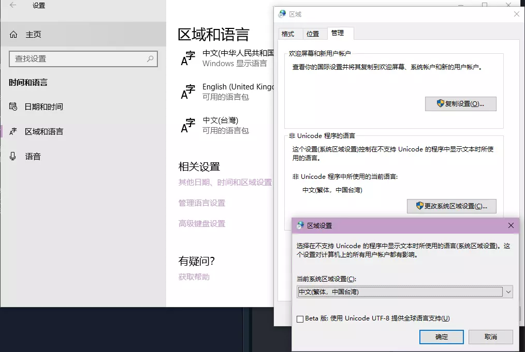The image size is (525, 352).
Task: Click the back arrow in Settings
Action: (13, 5)
